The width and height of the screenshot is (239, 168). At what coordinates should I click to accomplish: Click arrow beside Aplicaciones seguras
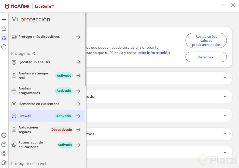(x=78, y=130)
